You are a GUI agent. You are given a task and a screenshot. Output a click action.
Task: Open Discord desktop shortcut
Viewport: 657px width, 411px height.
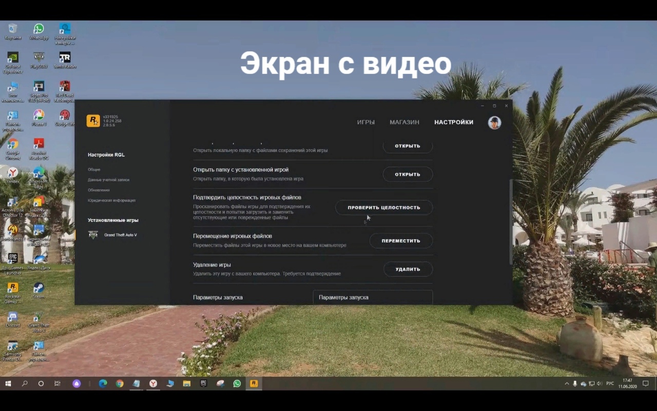[13, 319]
